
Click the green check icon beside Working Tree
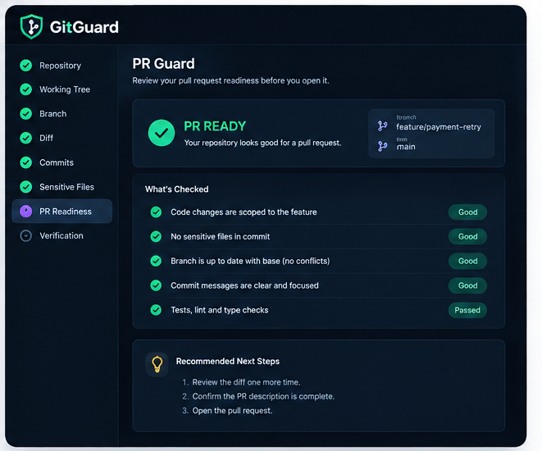[26, 89]
